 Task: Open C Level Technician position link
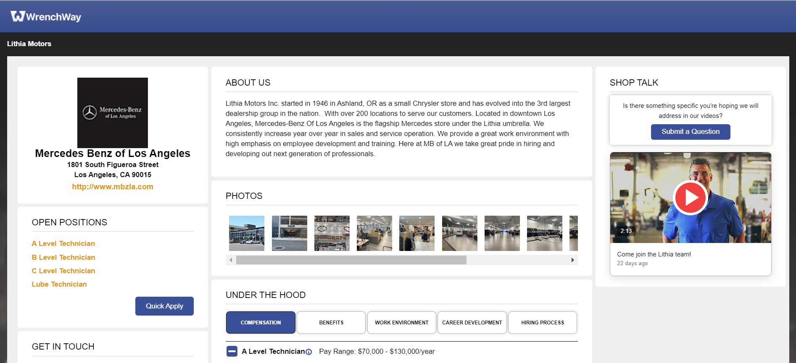[63, 271]
